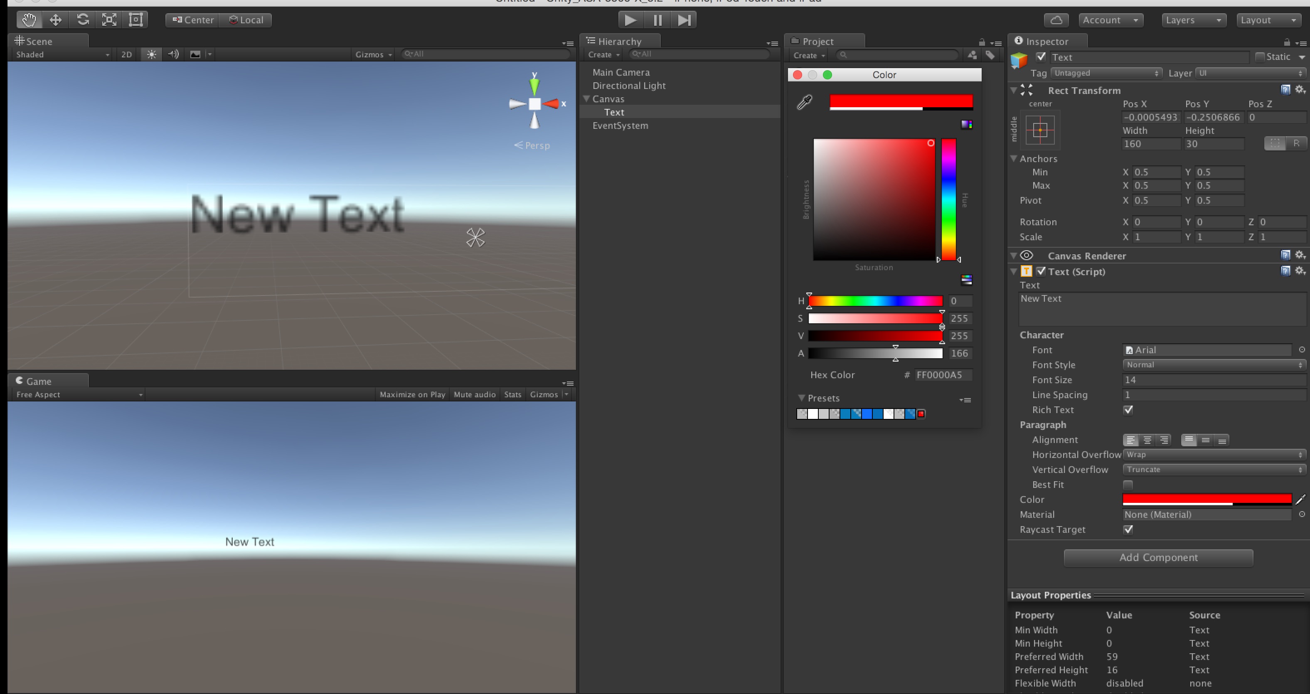This screenshot has height=694, width=1310.
Task: Toggle the Static checkbox
Action: pyautogui.click(x=1260, y=57)
